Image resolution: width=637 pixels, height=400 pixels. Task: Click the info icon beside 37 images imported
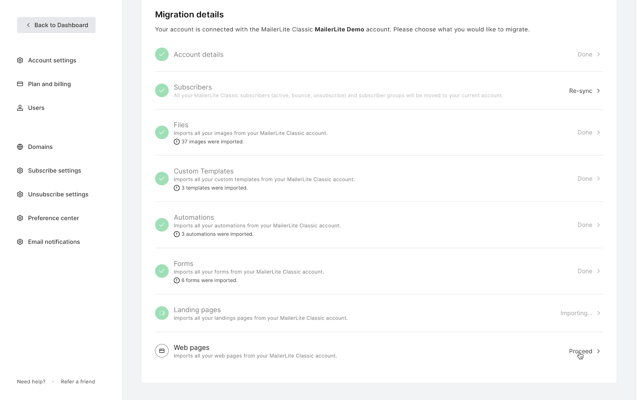point(177,142)
